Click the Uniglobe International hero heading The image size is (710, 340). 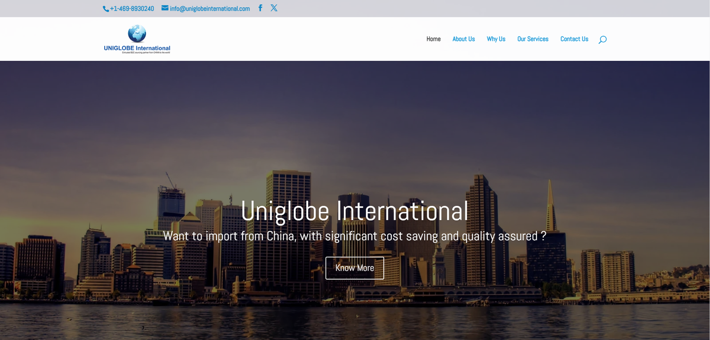point(355,211)
